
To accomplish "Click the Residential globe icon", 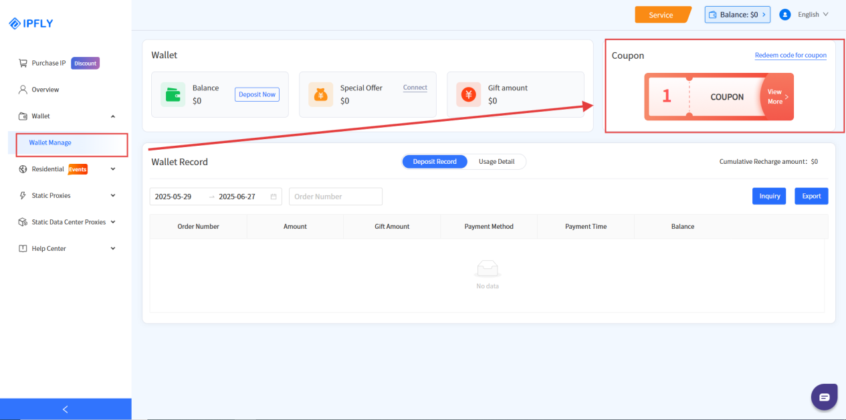I will (23, 169).
